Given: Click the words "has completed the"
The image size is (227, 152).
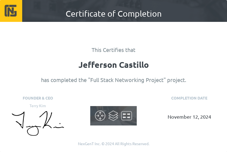Looking at the screenshot, I should 64,80.
